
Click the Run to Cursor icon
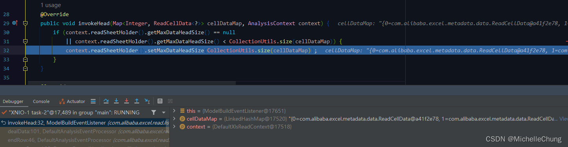tap(147, 101)
